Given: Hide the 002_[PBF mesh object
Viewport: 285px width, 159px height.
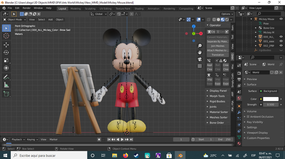Looking at the screenshot, I should click(x=281, y=46).
